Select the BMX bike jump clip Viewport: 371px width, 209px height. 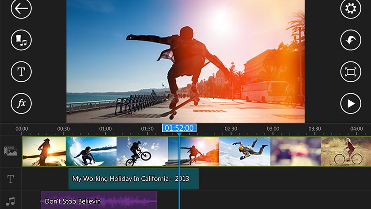[x=142, y=151]
